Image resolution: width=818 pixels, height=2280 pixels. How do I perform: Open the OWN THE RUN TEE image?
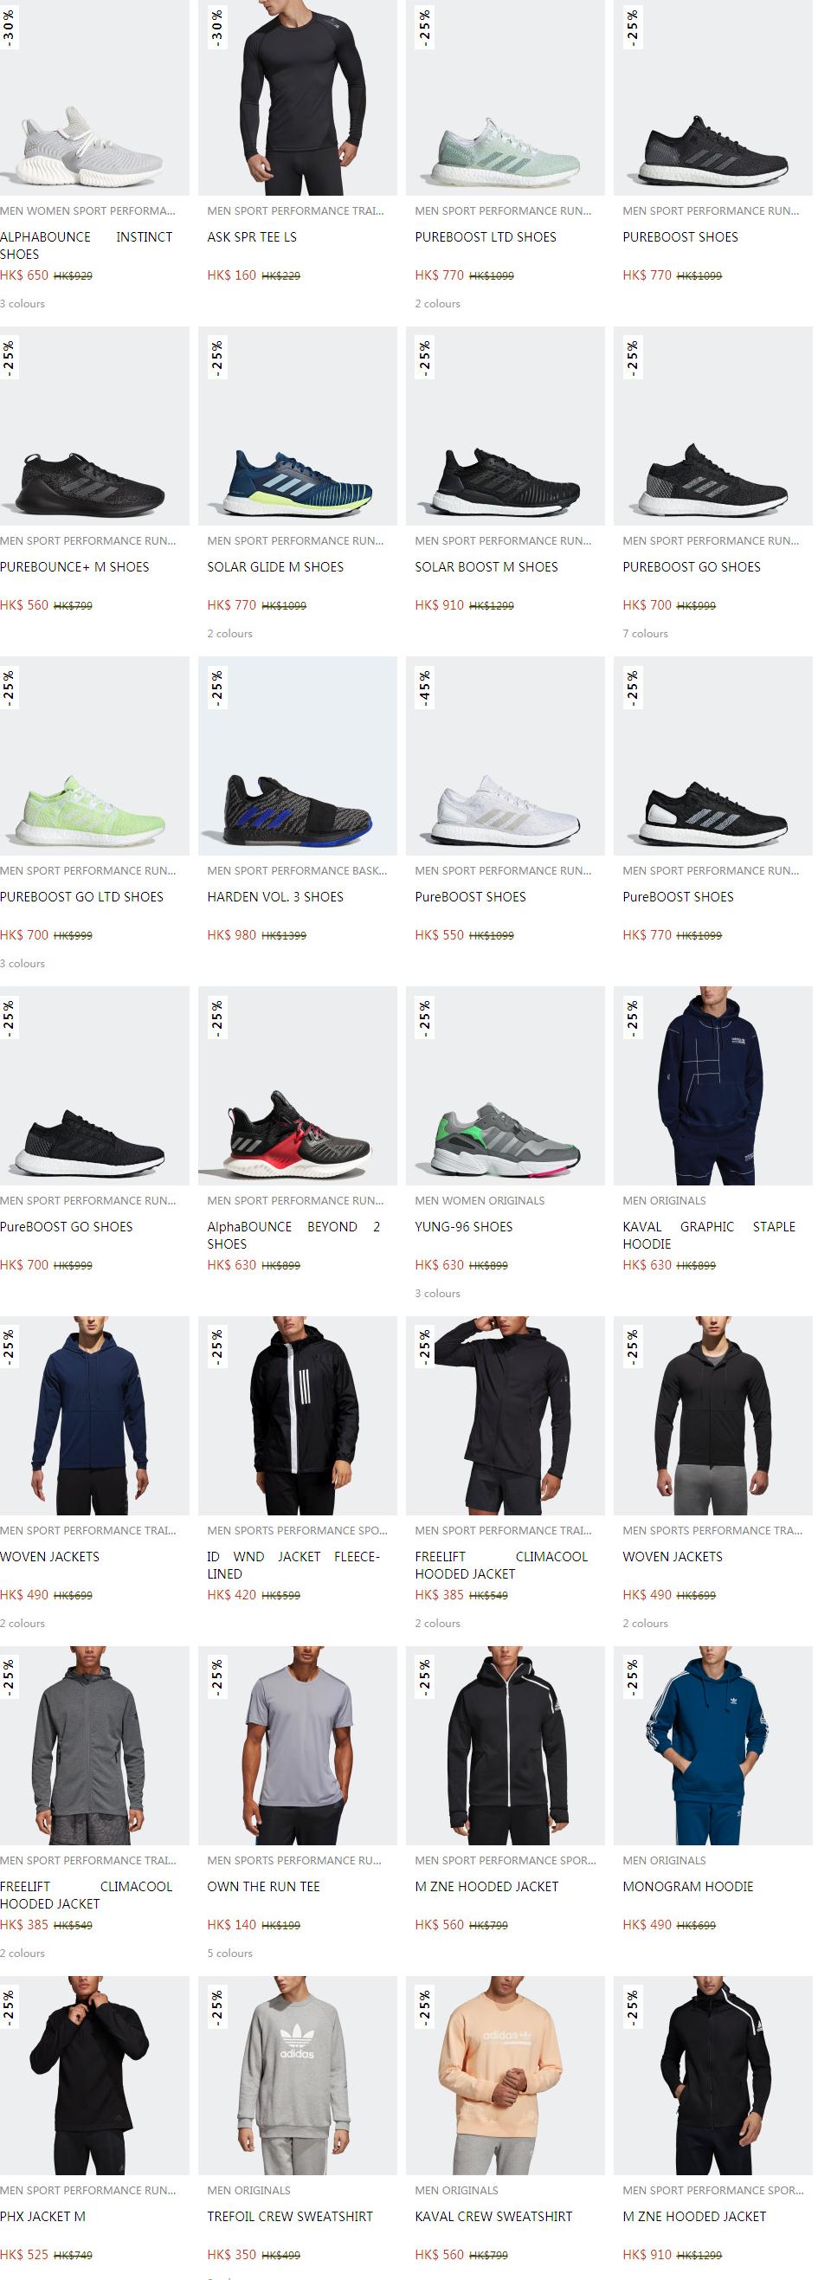pyautogui.click(x=297, y=1746)
